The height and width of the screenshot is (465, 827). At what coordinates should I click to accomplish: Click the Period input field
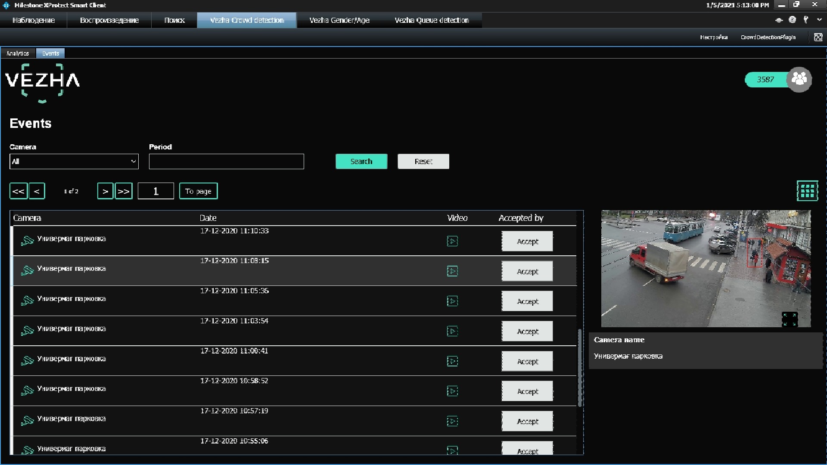coord(227,161)
